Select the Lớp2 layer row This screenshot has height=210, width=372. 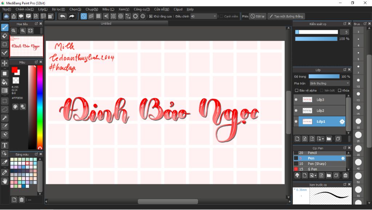[320, 110]
